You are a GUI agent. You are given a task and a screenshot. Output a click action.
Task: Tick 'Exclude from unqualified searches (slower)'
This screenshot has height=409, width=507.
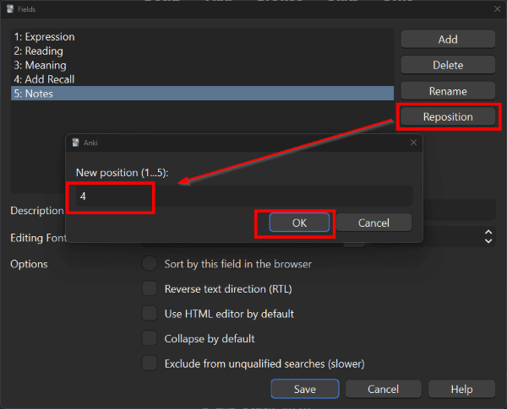(150, 363)
